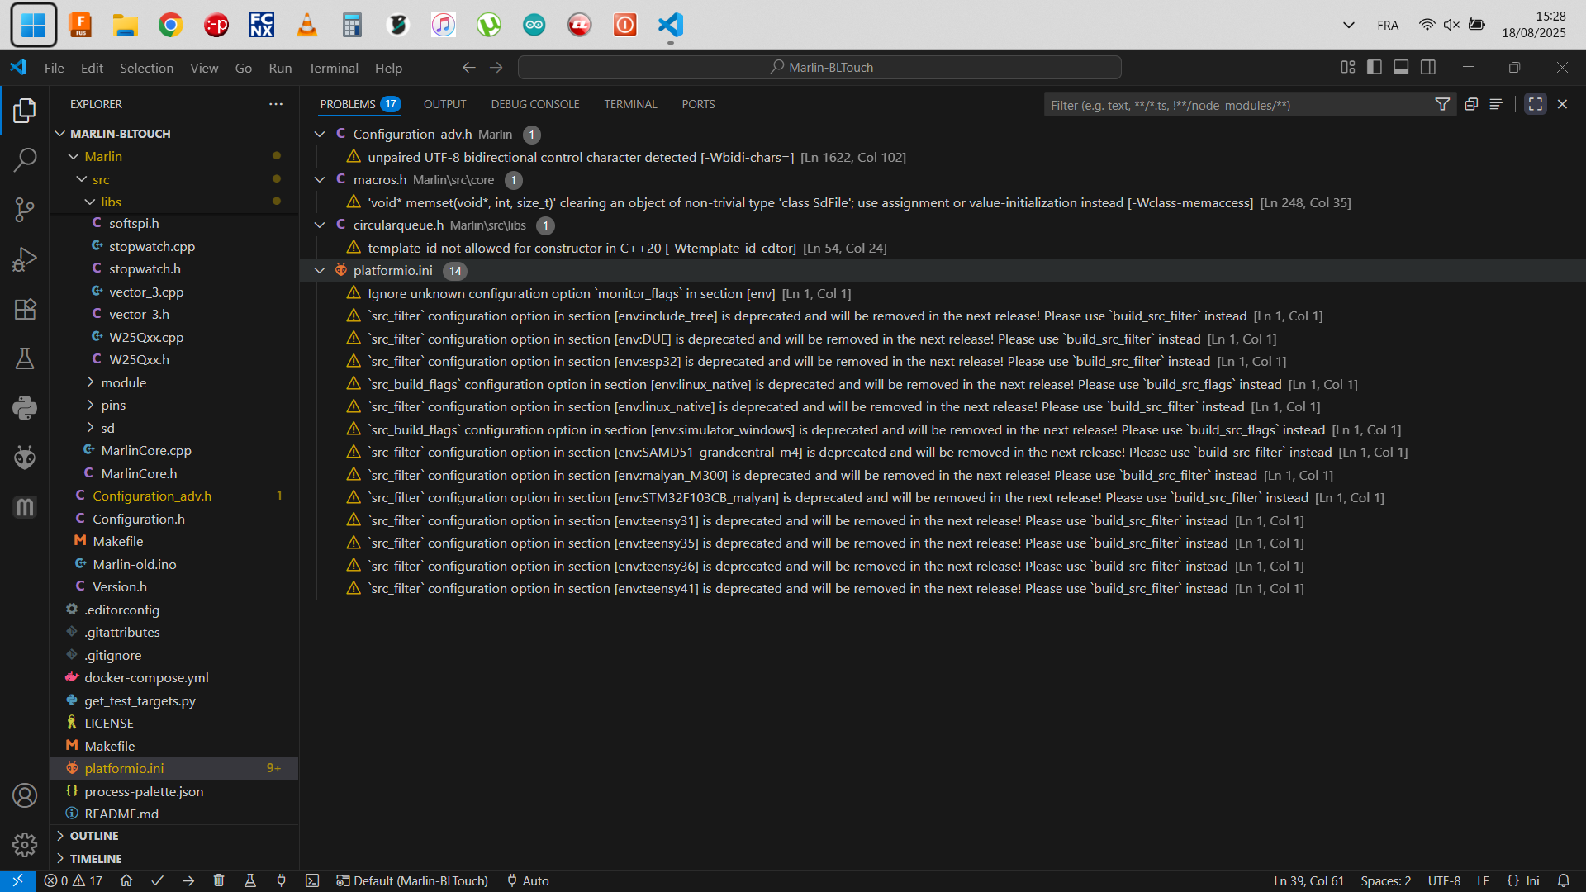Collapse the platformio.ini problems group
1586x892 pixels.
(x=320, y=270)
